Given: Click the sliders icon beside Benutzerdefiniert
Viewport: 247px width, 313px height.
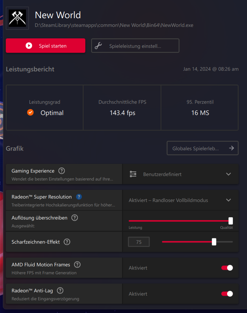Looking at the screenshot, I should (x=133, y=174).
